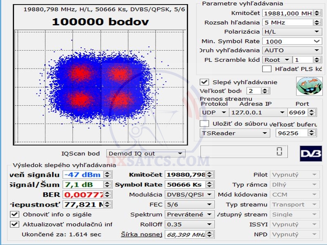Click the DVB logo icon
This screenshot has height=245, width=327.
click(311, 153)
